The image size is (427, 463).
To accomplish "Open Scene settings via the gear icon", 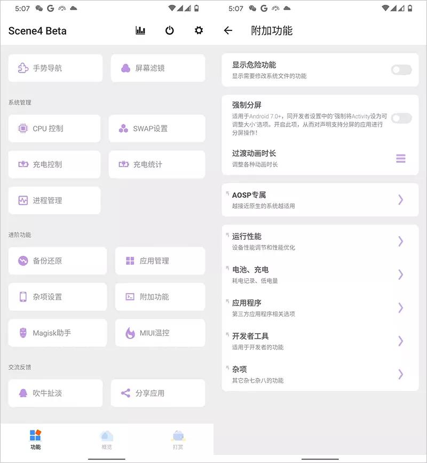I will coord(197,31).
